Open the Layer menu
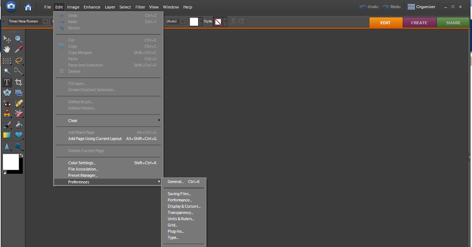The width and height of the screenshot is (472, 247). [x=110, y=7]
